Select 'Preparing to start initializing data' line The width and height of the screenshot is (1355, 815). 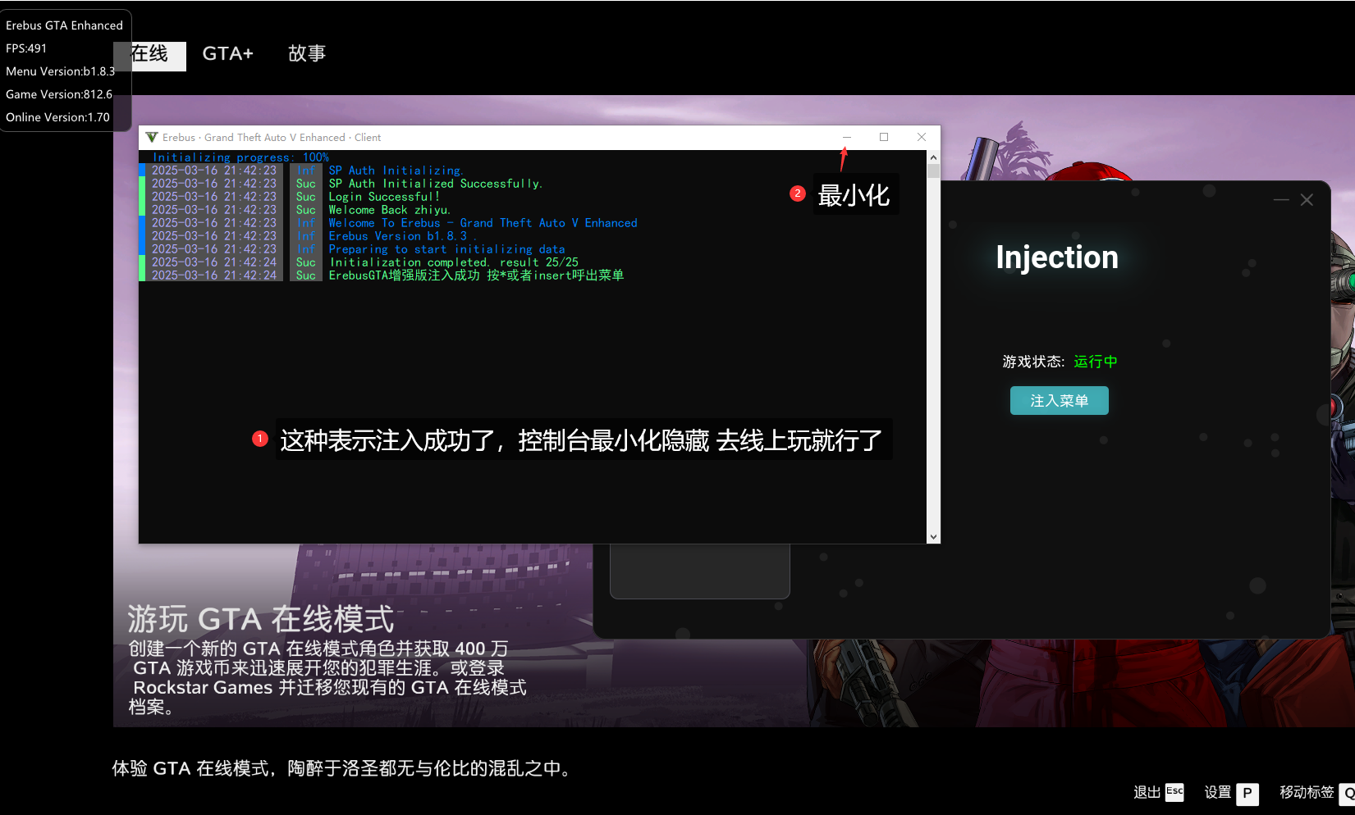(446, 249)
